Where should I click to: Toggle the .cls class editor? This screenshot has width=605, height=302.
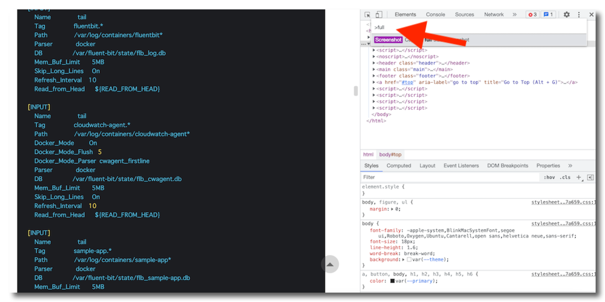click(565, 177)
